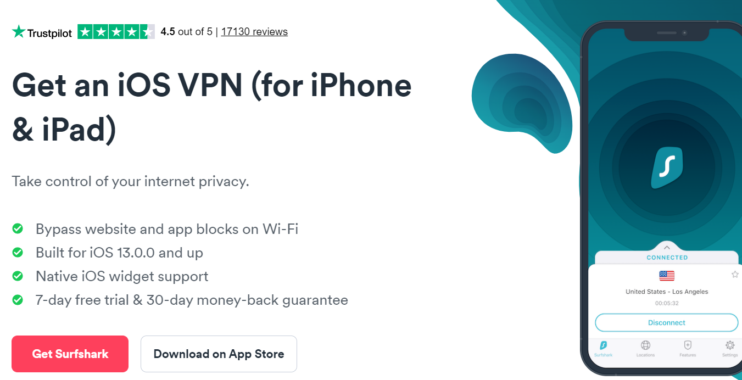
Task: Click the CONNECTED status label
Action: [667, 258]
